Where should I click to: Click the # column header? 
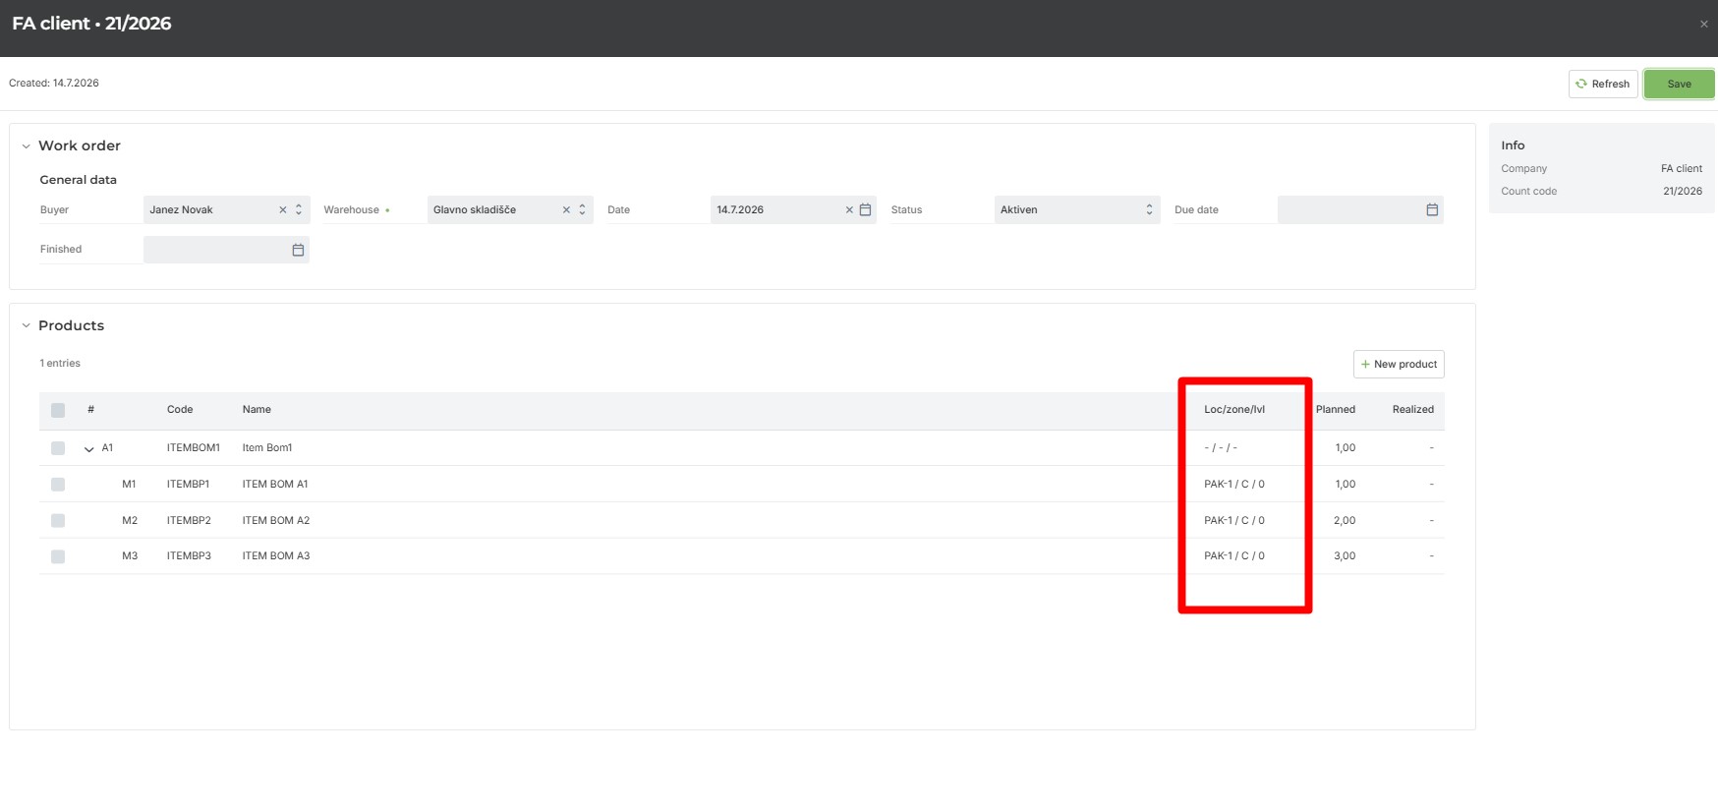[91, 410]
